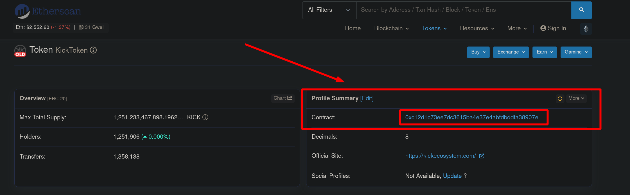Click the info icon next to KICK
This screenshot has width=630, height=195.
[x=206, y=117]
